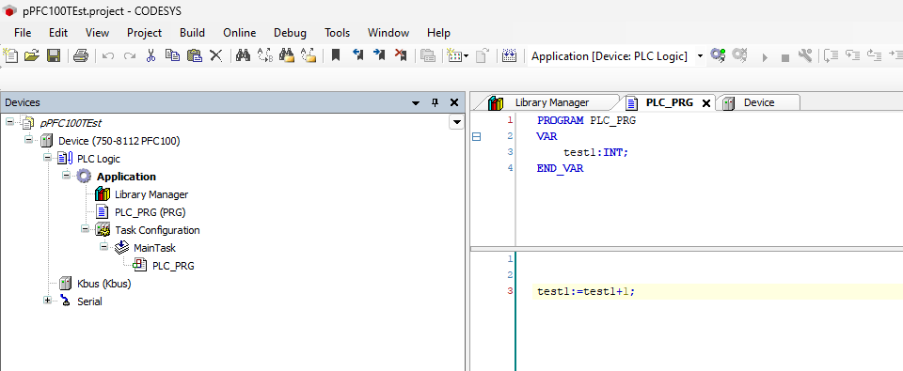
Task: Open device tree view dropdown button
Action: pos(457,122)
